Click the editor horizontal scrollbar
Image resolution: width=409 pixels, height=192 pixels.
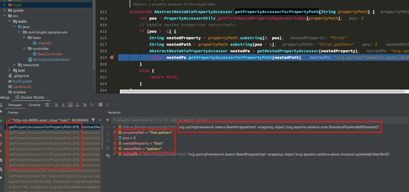point(263,92)
